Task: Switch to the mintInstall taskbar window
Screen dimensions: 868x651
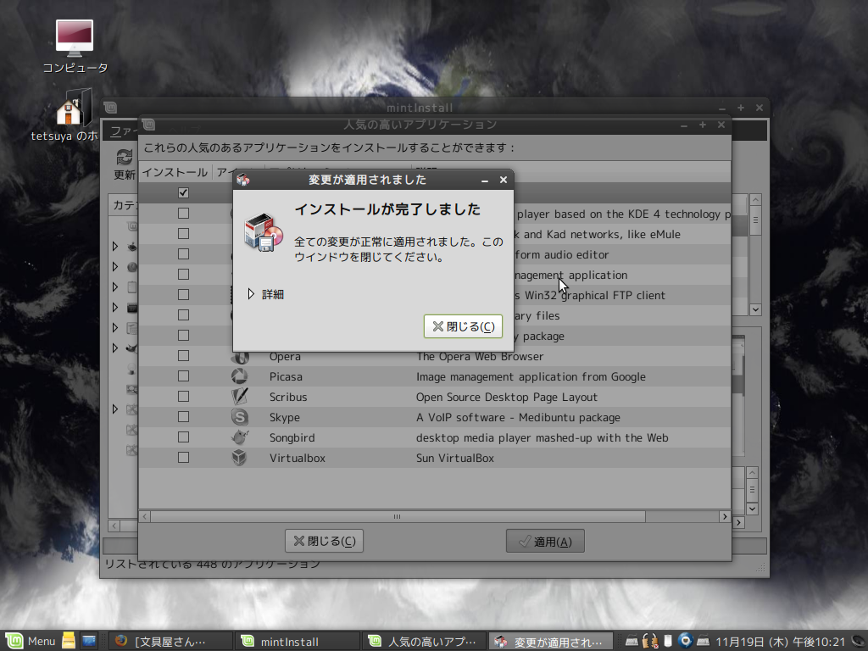Action: coord(298,642)
